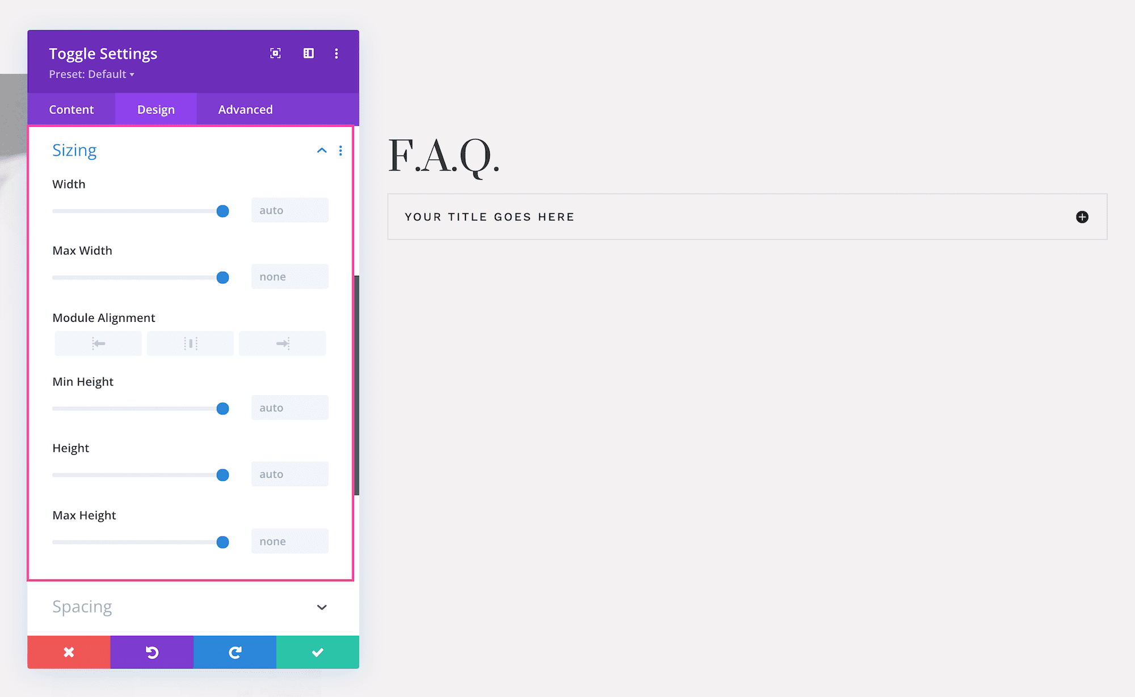
Task: Click the Preset Default dropdown arrow
Action: click(131, 74)
